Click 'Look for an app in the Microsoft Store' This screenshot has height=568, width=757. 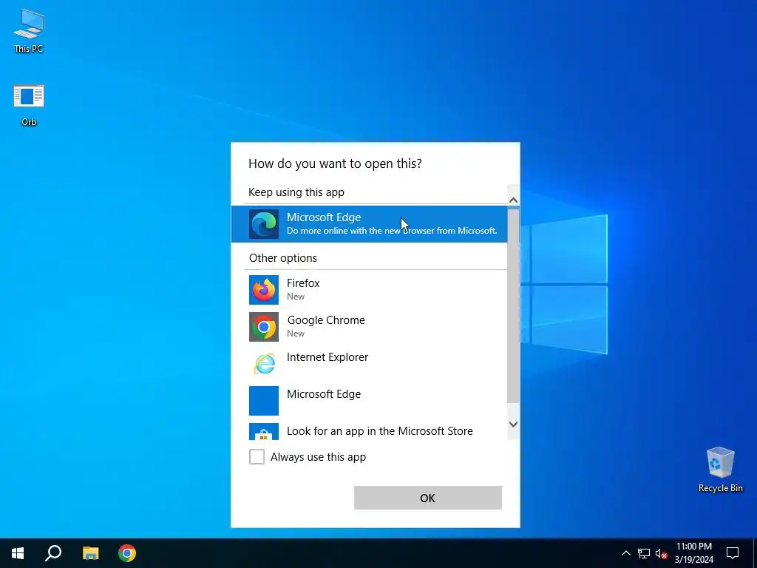379,431
